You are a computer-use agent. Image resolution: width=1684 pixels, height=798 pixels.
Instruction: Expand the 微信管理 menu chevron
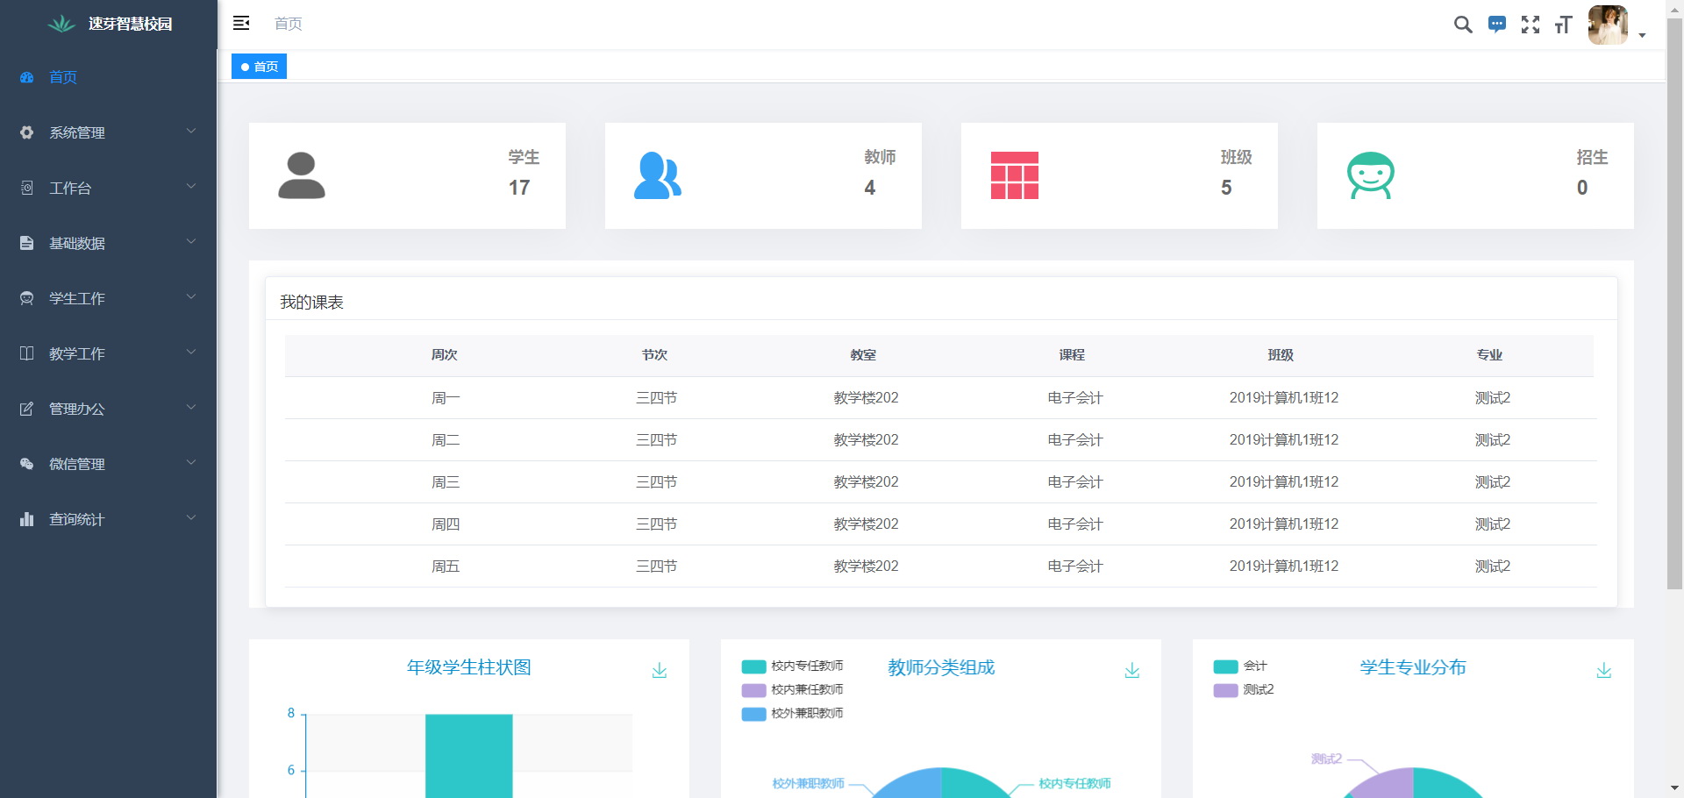[x=191, y=463]
